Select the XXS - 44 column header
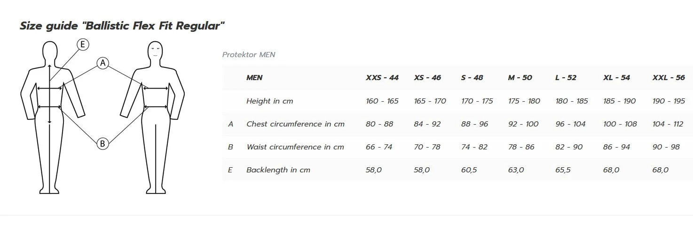Screen dimensions: 693x238 click(x=382, y=78)
